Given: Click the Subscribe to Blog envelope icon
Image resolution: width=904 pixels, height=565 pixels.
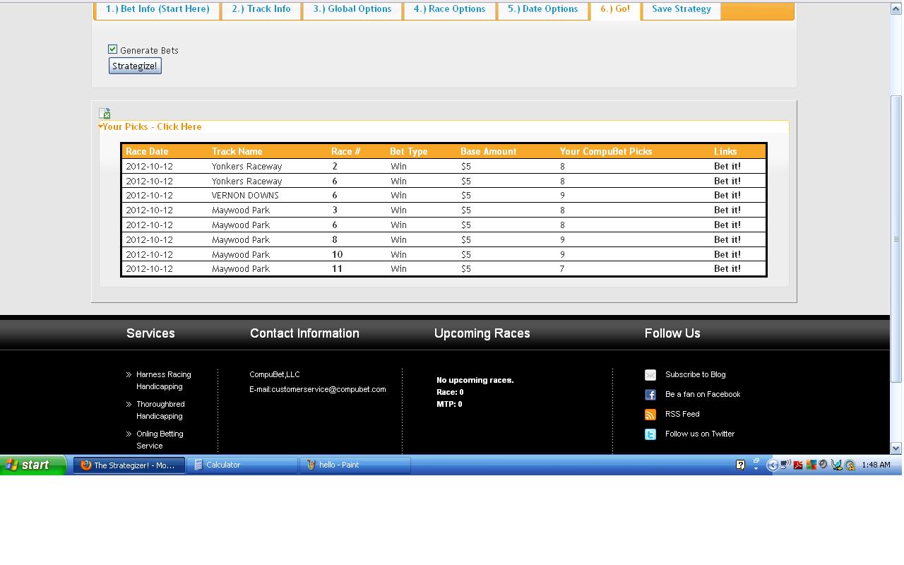Looking at the screenshot, I should [x=650, y=375].
